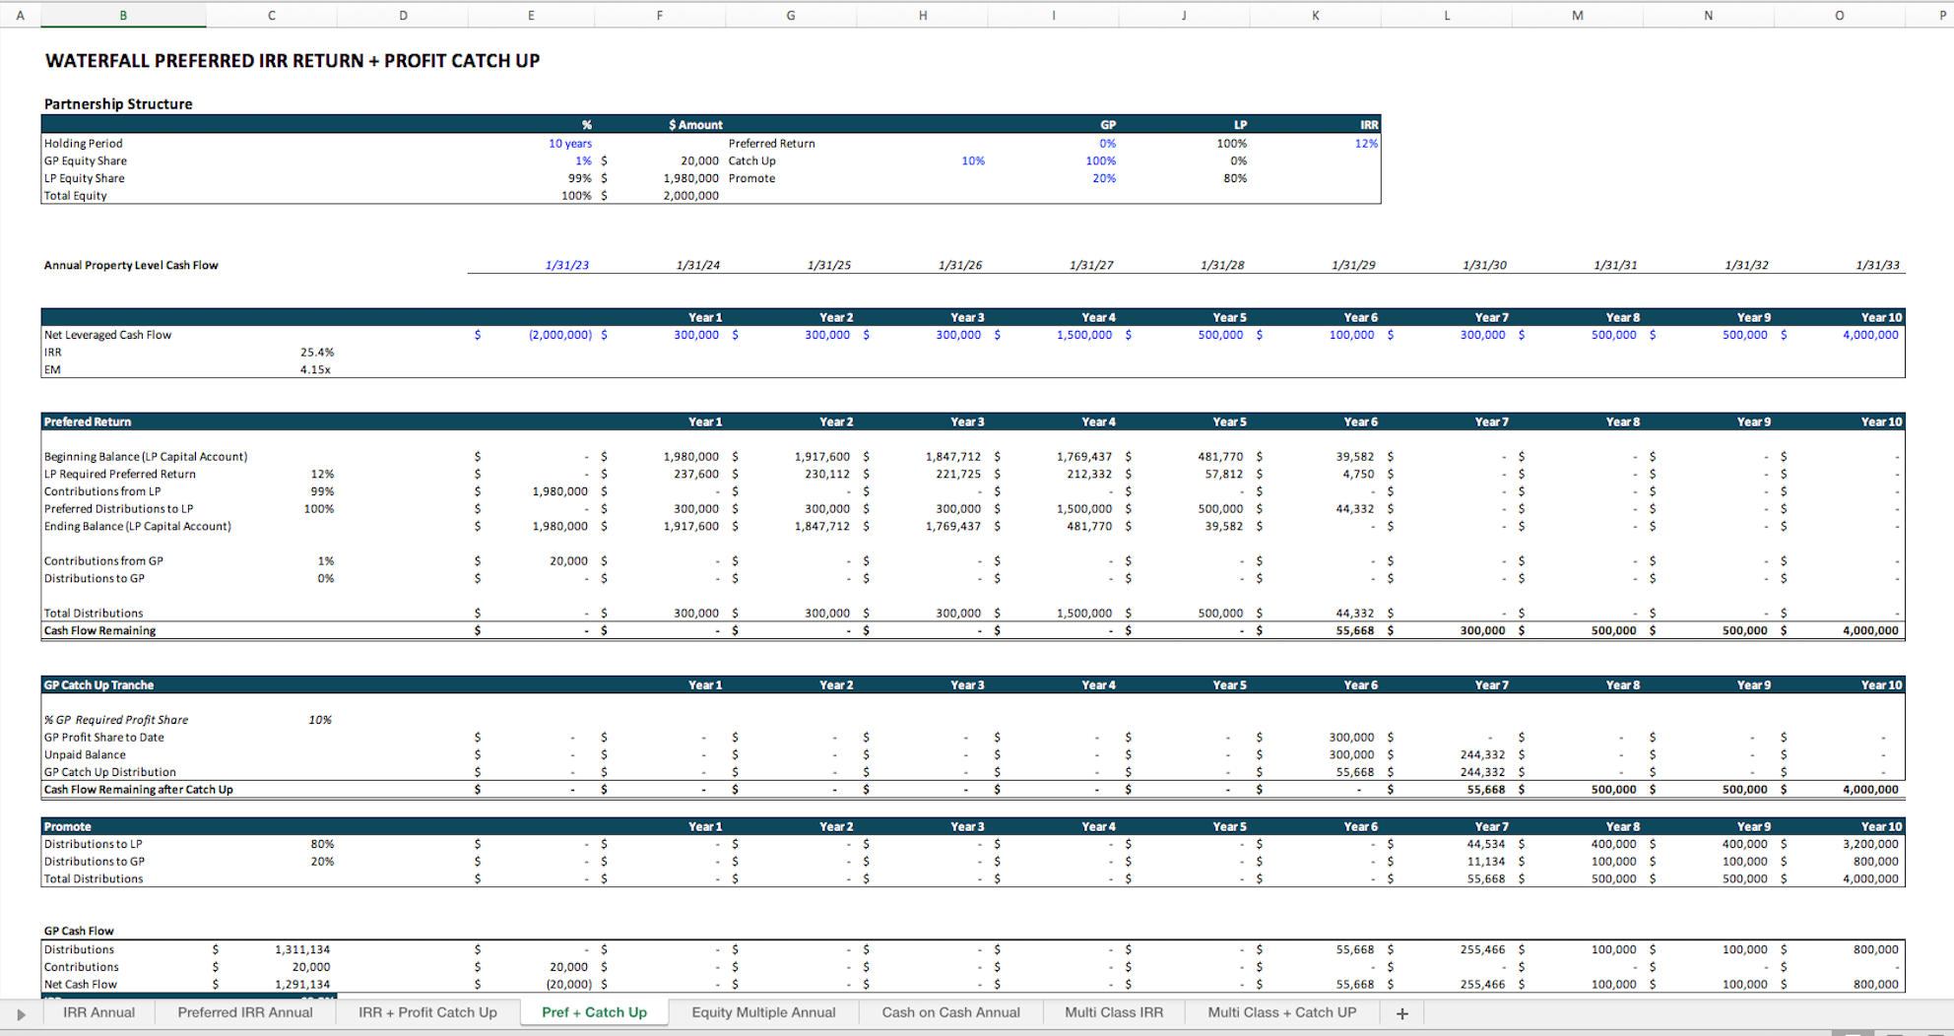Select the GP Net Cash Flow 1,291,134 cell
1954x1036 pixels.
tap(302, 985)
